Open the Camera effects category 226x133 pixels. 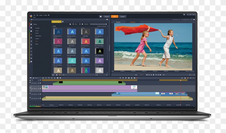click(37, 38)
